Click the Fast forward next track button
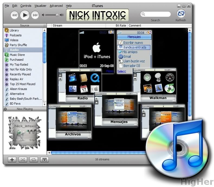This screenshot has height=187, width=214. [x=35, y=15]
